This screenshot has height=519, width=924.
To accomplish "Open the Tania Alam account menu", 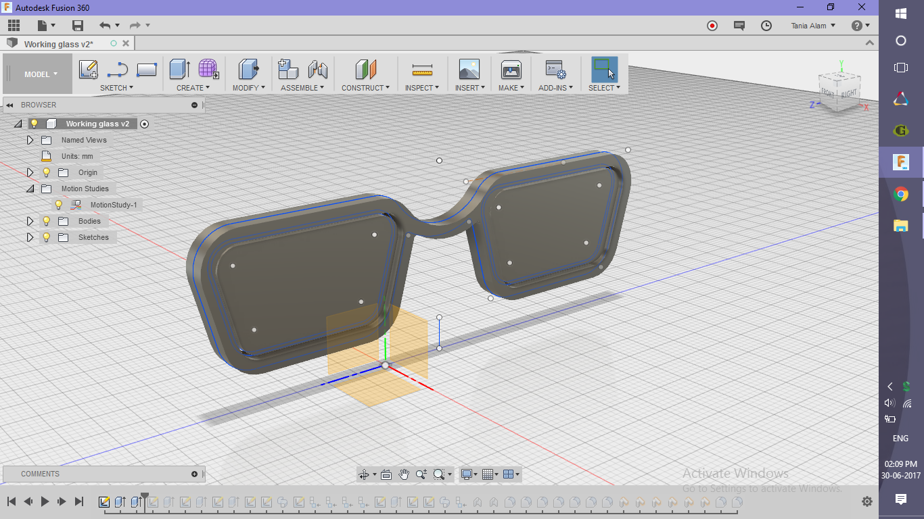I will (813, 26).
